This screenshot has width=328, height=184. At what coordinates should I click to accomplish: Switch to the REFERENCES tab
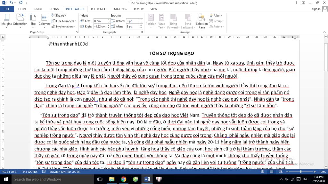pos(99,9)
